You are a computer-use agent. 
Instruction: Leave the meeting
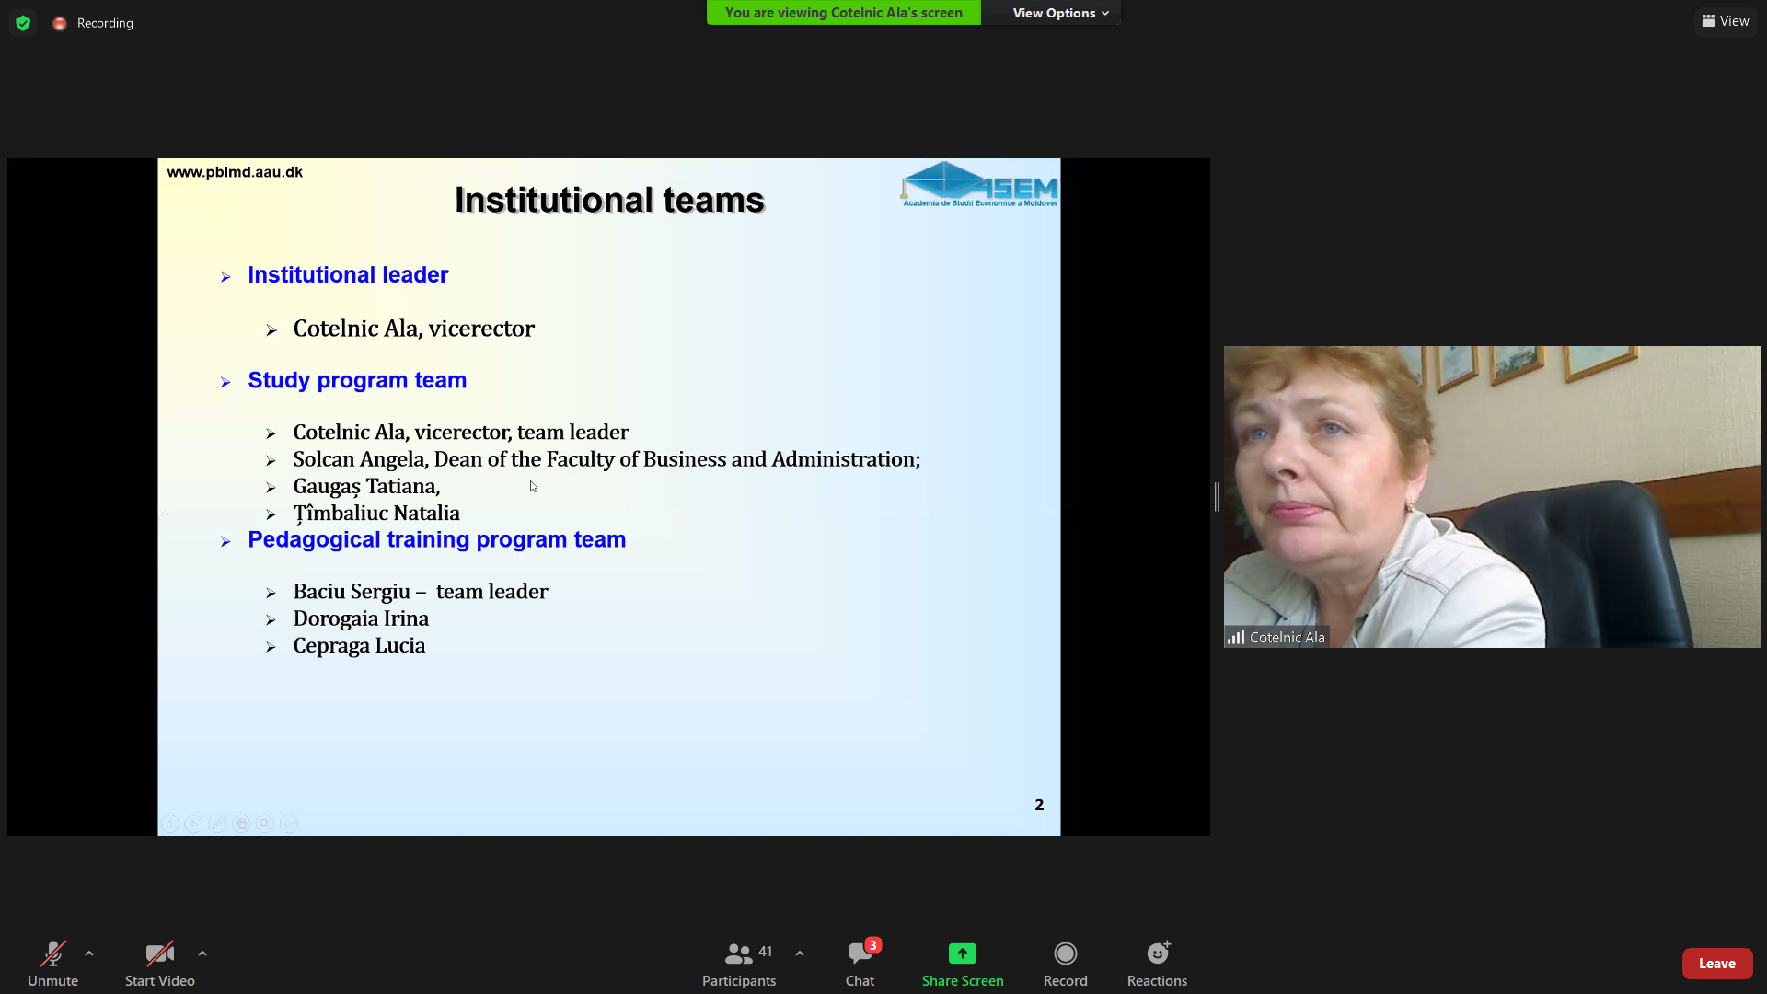1717,964
